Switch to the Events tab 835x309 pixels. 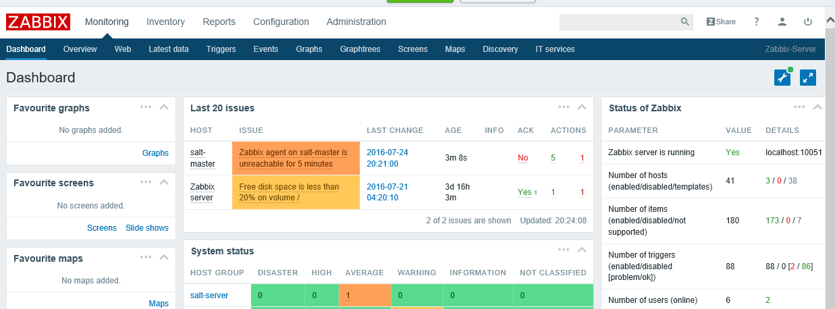[x=266, y=49]
